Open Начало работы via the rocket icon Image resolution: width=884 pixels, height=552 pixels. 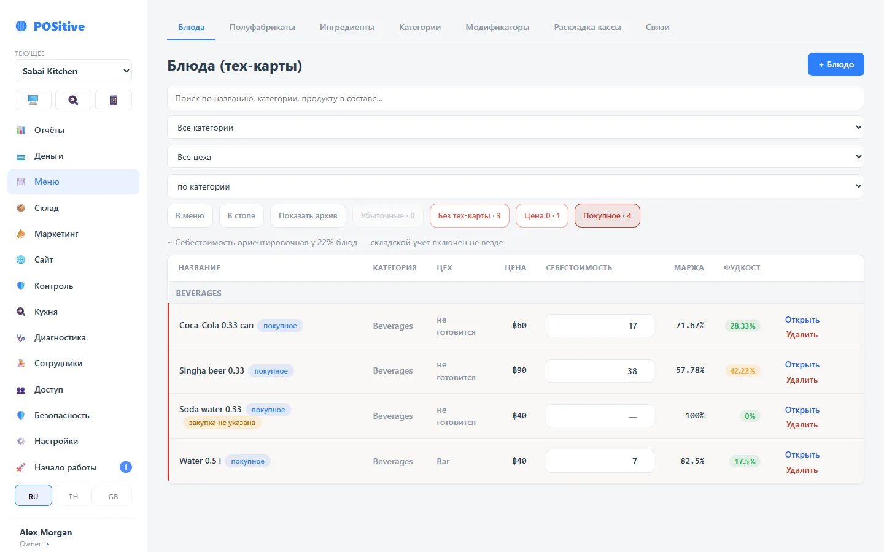pyautogui.click(x=21, y=467)
